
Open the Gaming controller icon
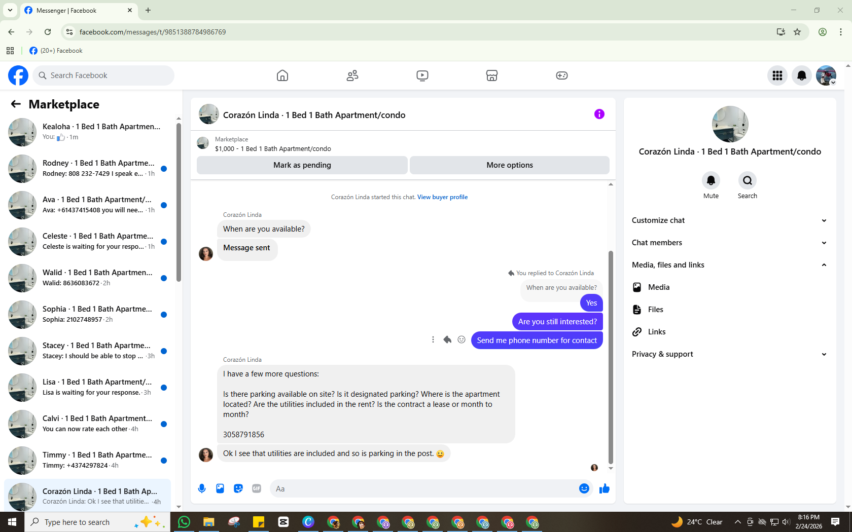[562, 75]
